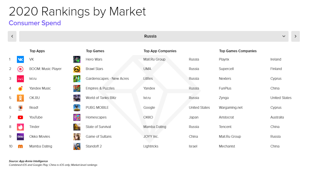Screen dimensions: 309x171
Task: Select the Hero Wars game icon
Action: click(77, 59)
